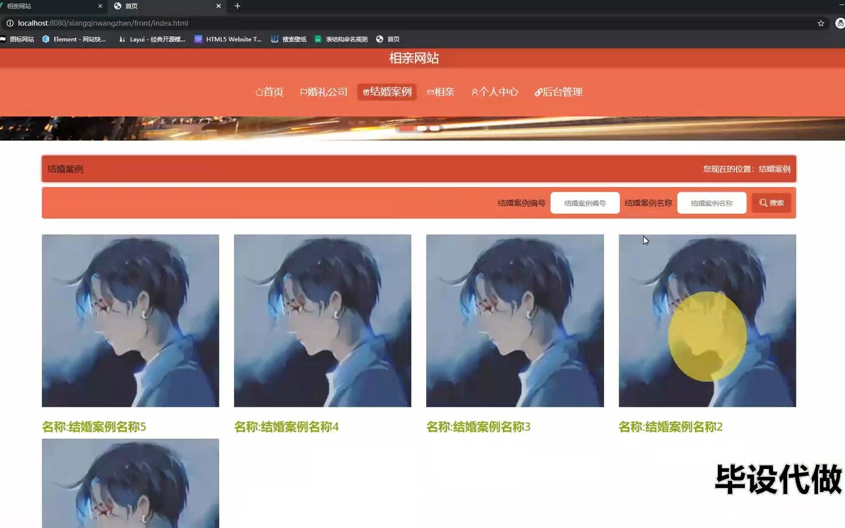
Task: Open the 相亲 navigation item
Action: (x=441, y=92)
